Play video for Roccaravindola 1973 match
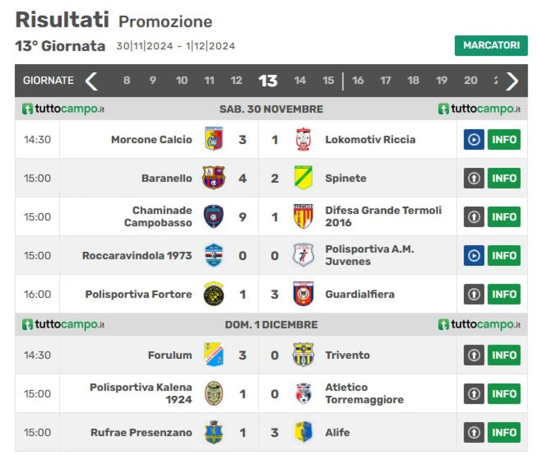 pyautogui.click(x=474, y=256)
